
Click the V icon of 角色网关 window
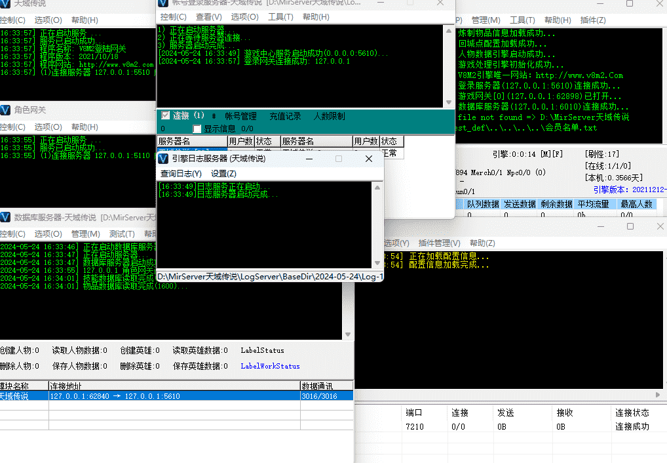tap(5, 110)
